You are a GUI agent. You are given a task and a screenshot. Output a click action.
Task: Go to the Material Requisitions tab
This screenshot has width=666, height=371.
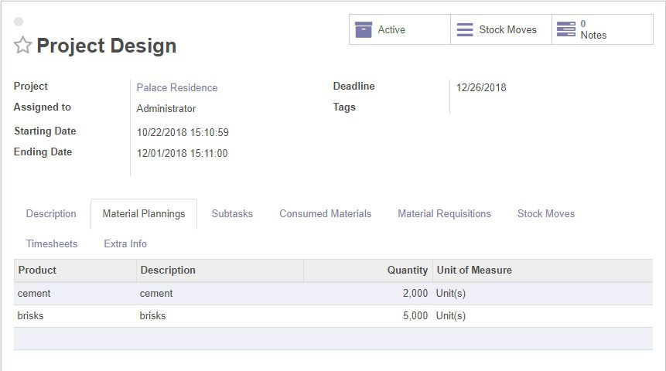444,213
